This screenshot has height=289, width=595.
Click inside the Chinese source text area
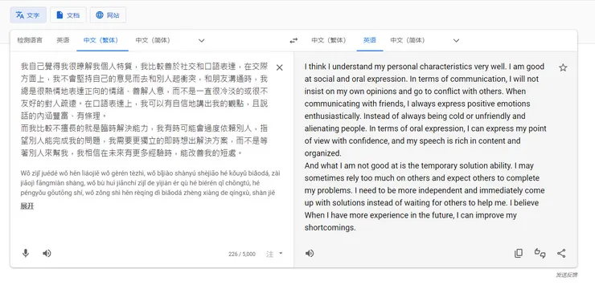coord(145,110)
